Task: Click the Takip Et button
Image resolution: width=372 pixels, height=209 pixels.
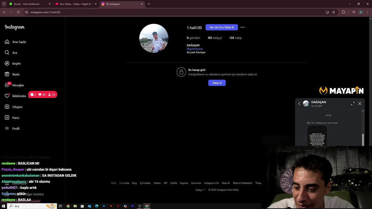Action: [x=217, y=83]
